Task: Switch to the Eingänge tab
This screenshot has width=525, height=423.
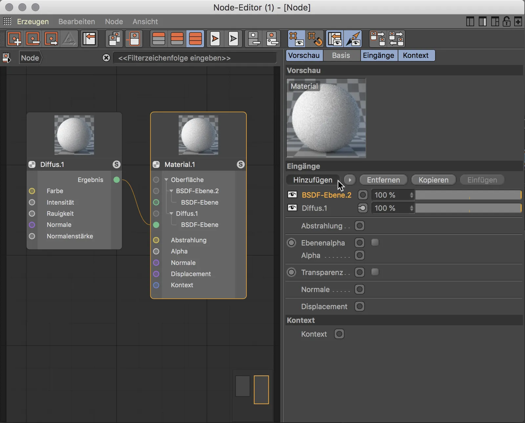Action: [x=379, y=55]
